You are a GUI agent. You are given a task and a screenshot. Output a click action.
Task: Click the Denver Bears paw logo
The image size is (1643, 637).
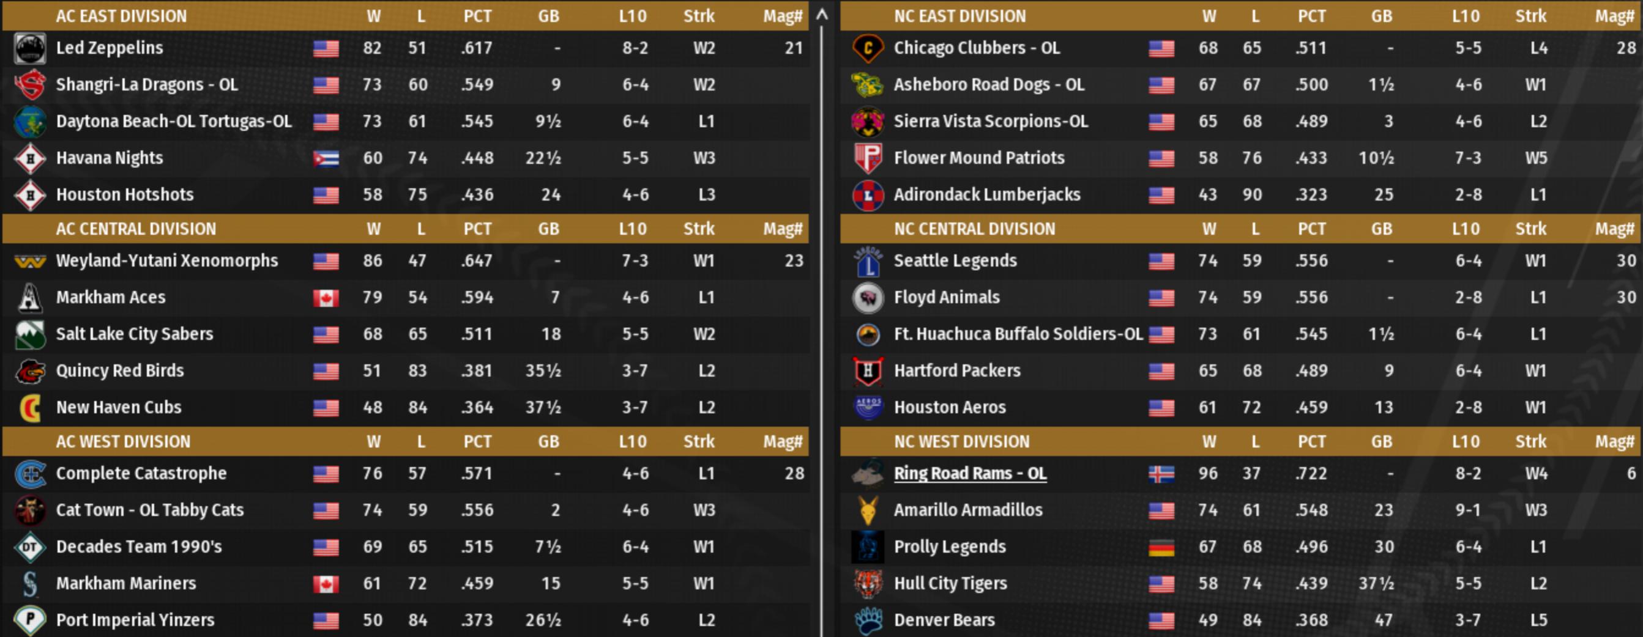point(868,620)
